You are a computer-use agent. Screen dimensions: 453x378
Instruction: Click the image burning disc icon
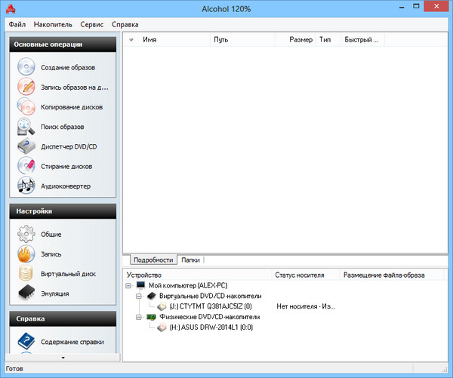pyautogui.click(x=26, y=88)
